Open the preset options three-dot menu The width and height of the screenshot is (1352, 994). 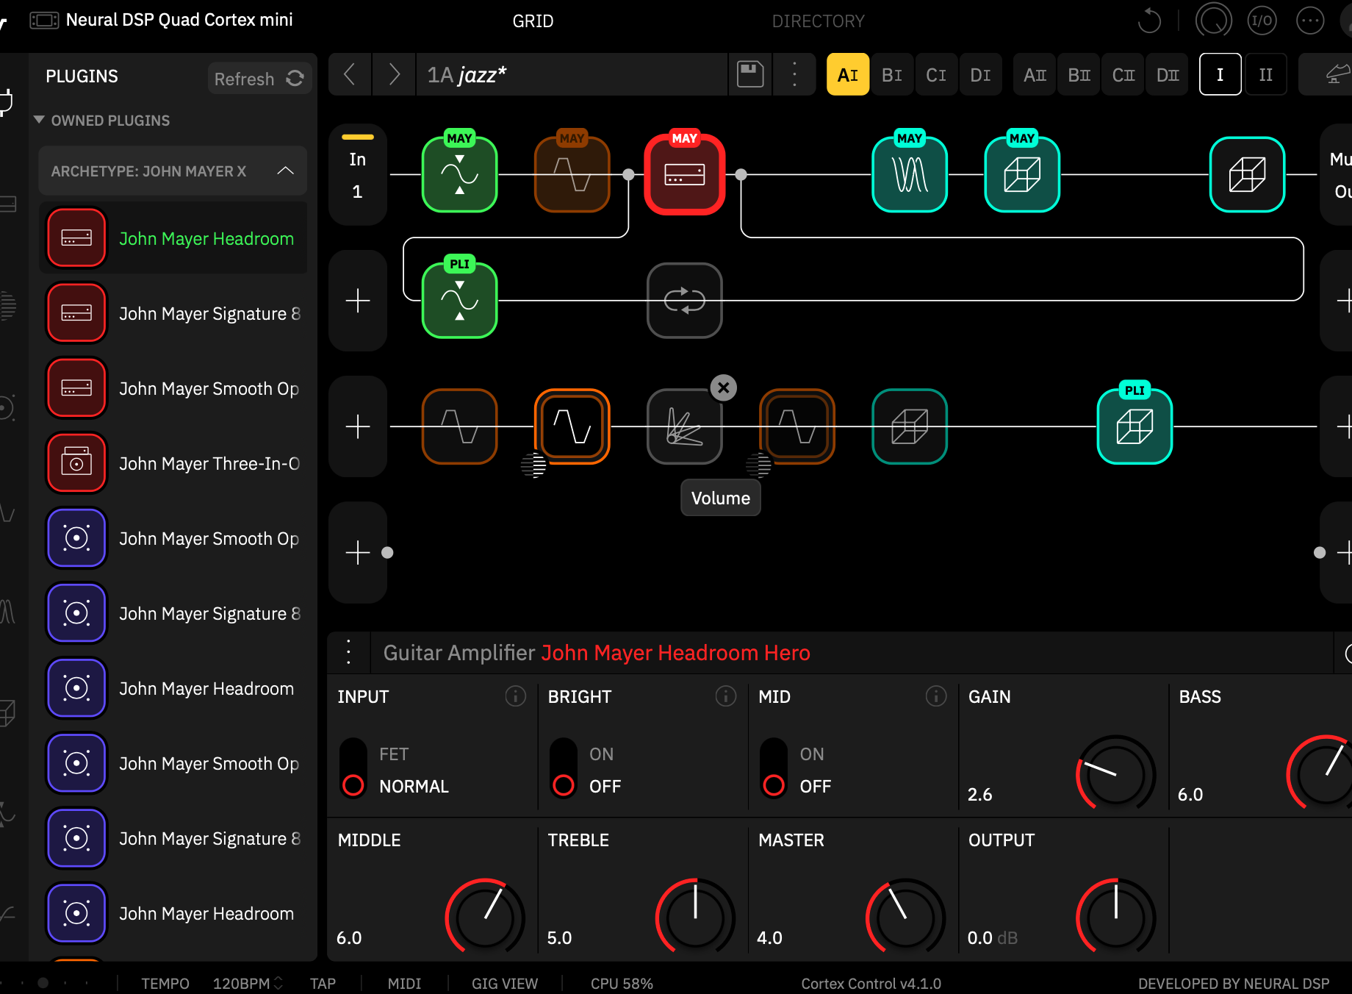point(794,74)
